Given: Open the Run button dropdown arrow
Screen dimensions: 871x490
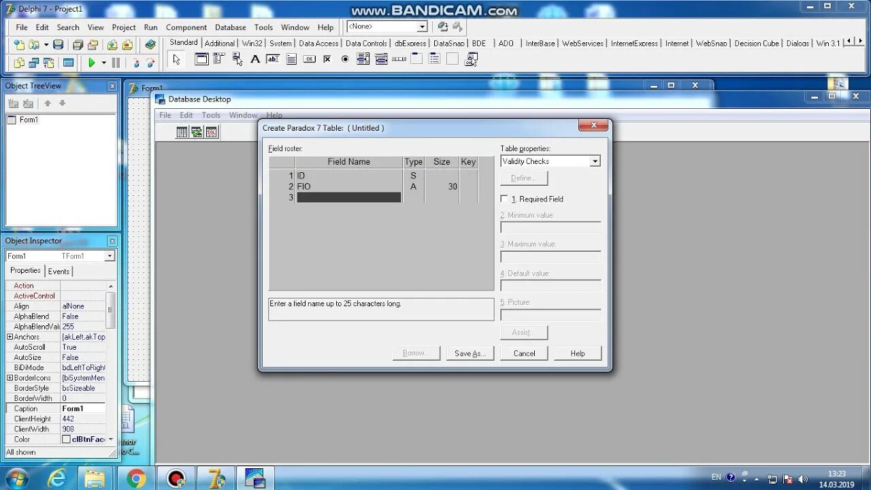Looking at the screenshot, I should pos(103,63).
